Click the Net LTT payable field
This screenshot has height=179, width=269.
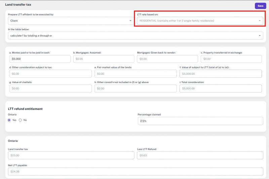point(136,171)
